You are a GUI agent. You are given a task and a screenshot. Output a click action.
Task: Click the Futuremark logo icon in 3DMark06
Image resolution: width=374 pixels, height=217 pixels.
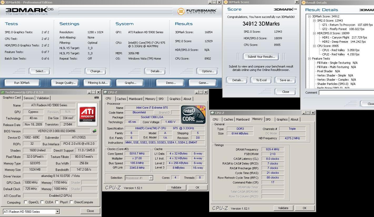(181, 11)
